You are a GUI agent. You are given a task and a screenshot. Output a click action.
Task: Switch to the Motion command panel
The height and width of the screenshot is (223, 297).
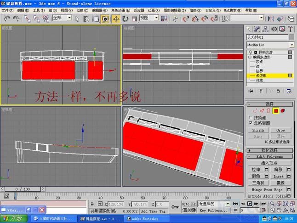(x=274, y=29)
